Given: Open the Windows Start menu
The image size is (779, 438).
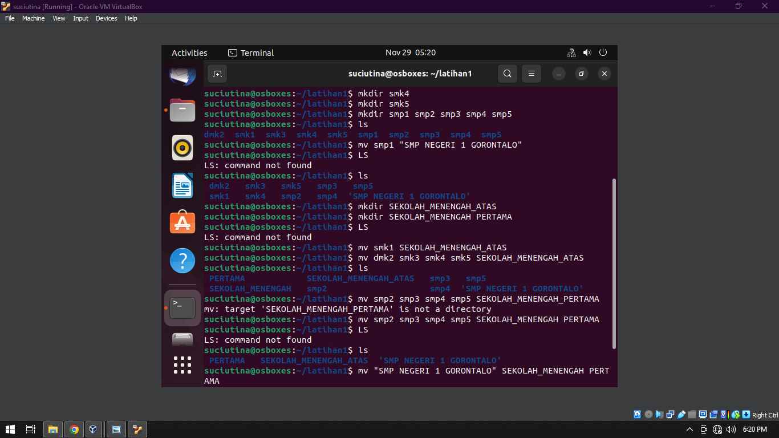Looking at the screenshot, I should (x=10, y=429).
